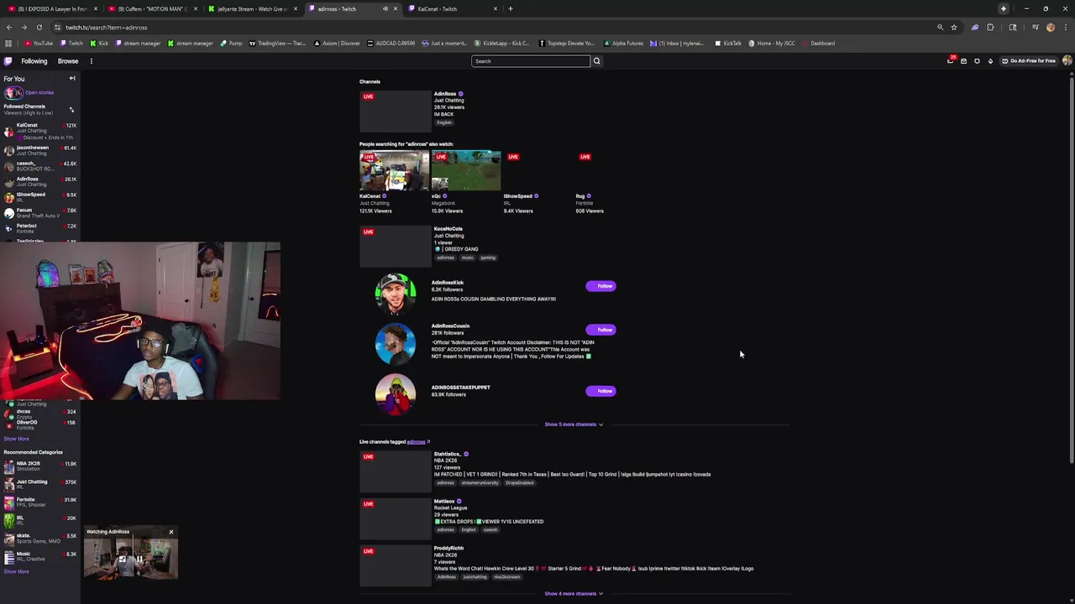The height and width of the screenshot is (604, 1075).
Task: Collapse the For You sidebar
Action: 72,79
